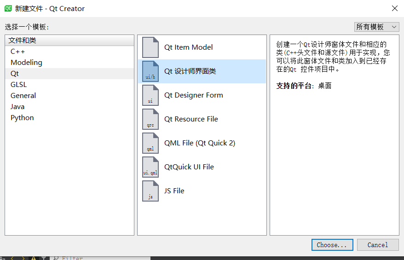Select the Qt Item Model template
This screenshot has height=260, width=404.
click(x=202, y=47)
